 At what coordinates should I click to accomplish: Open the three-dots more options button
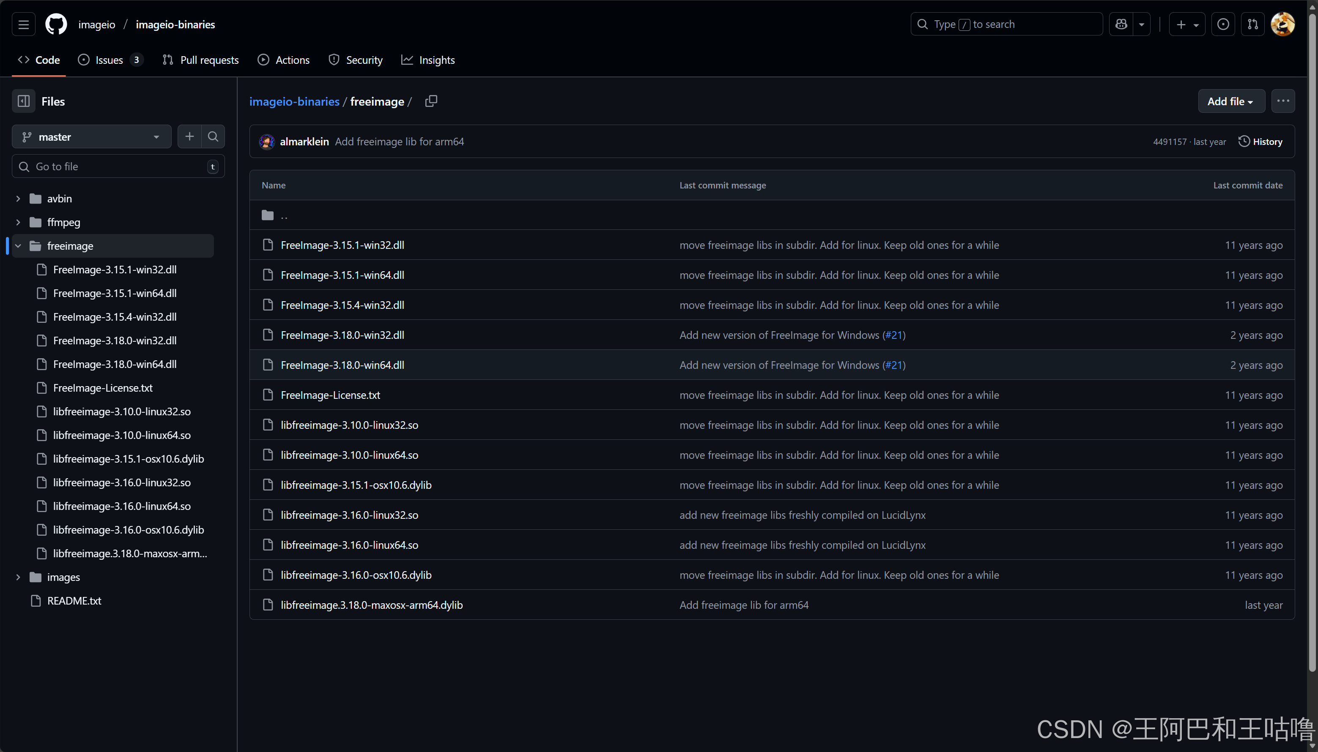1283,101
